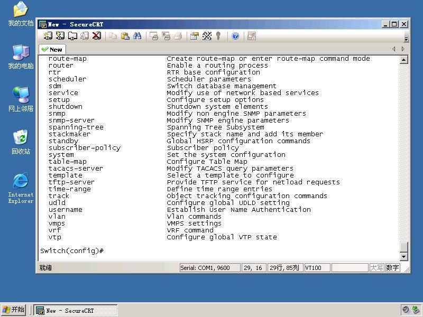Click the 数字 Num Lock indicator
The image size is (423, 317).
point(392,268)
